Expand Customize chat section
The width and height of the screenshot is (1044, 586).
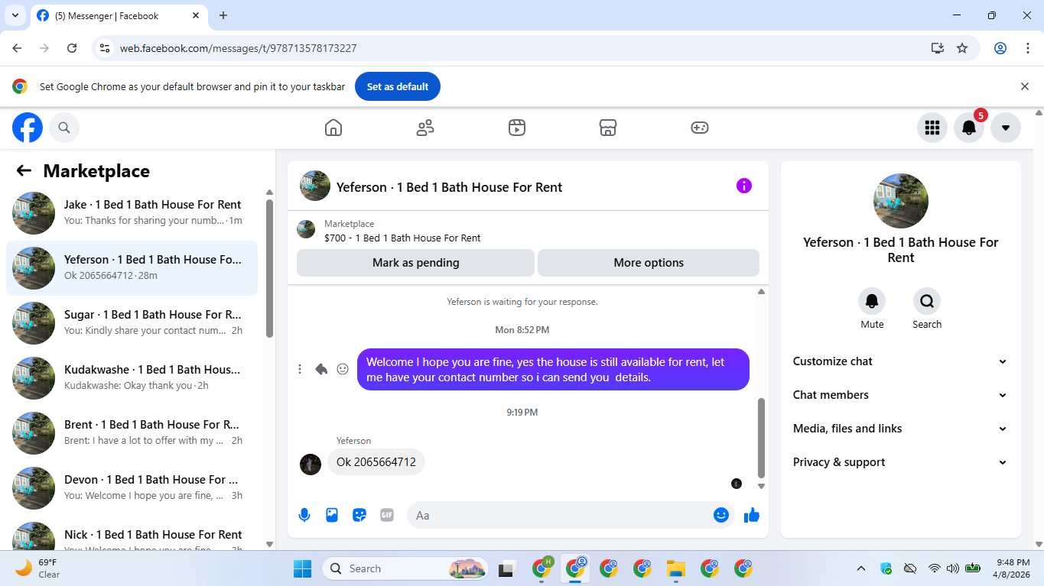click(900, 361)
